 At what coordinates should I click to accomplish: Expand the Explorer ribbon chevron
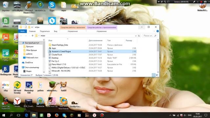tap(154, 31)
